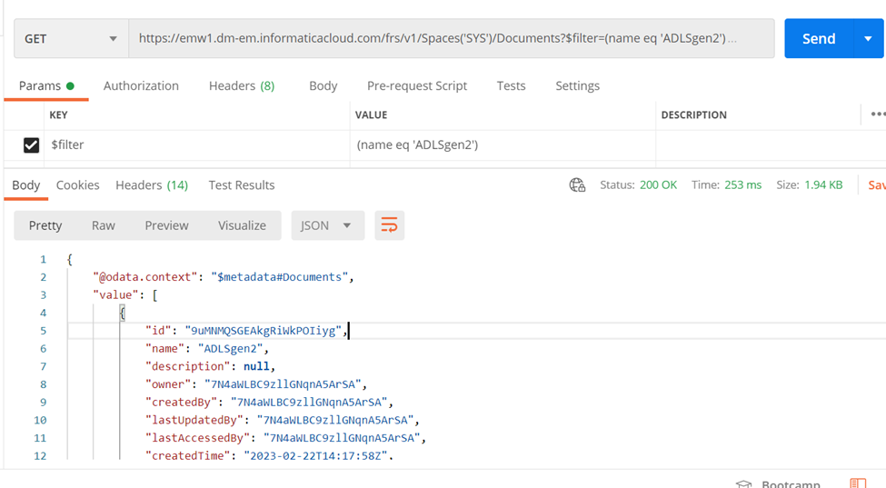The image size is (886, 488).
Task: Switch to the Params tab
Action: click(x=46, y=85)
